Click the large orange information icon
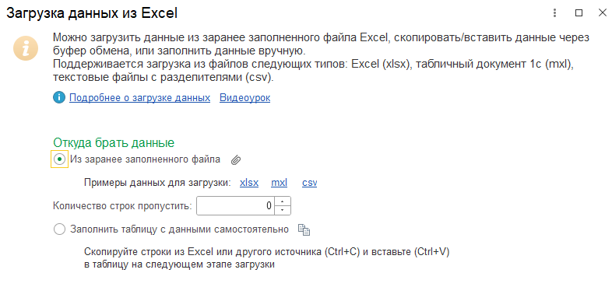 pos(26,49)
